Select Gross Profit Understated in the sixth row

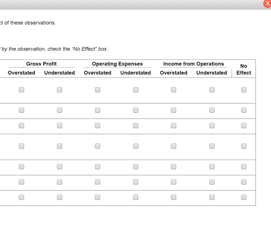[x=60, y=182]
